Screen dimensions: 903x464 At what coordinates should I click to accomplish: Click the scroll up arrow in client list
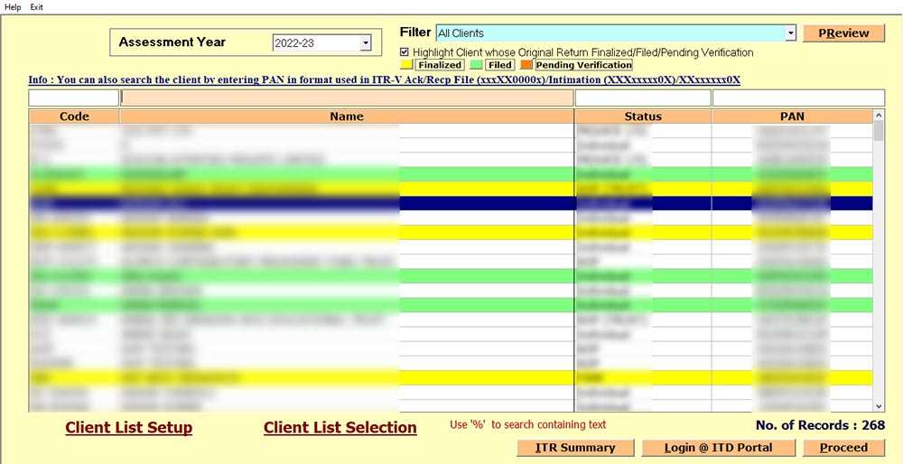coord(879,116)
